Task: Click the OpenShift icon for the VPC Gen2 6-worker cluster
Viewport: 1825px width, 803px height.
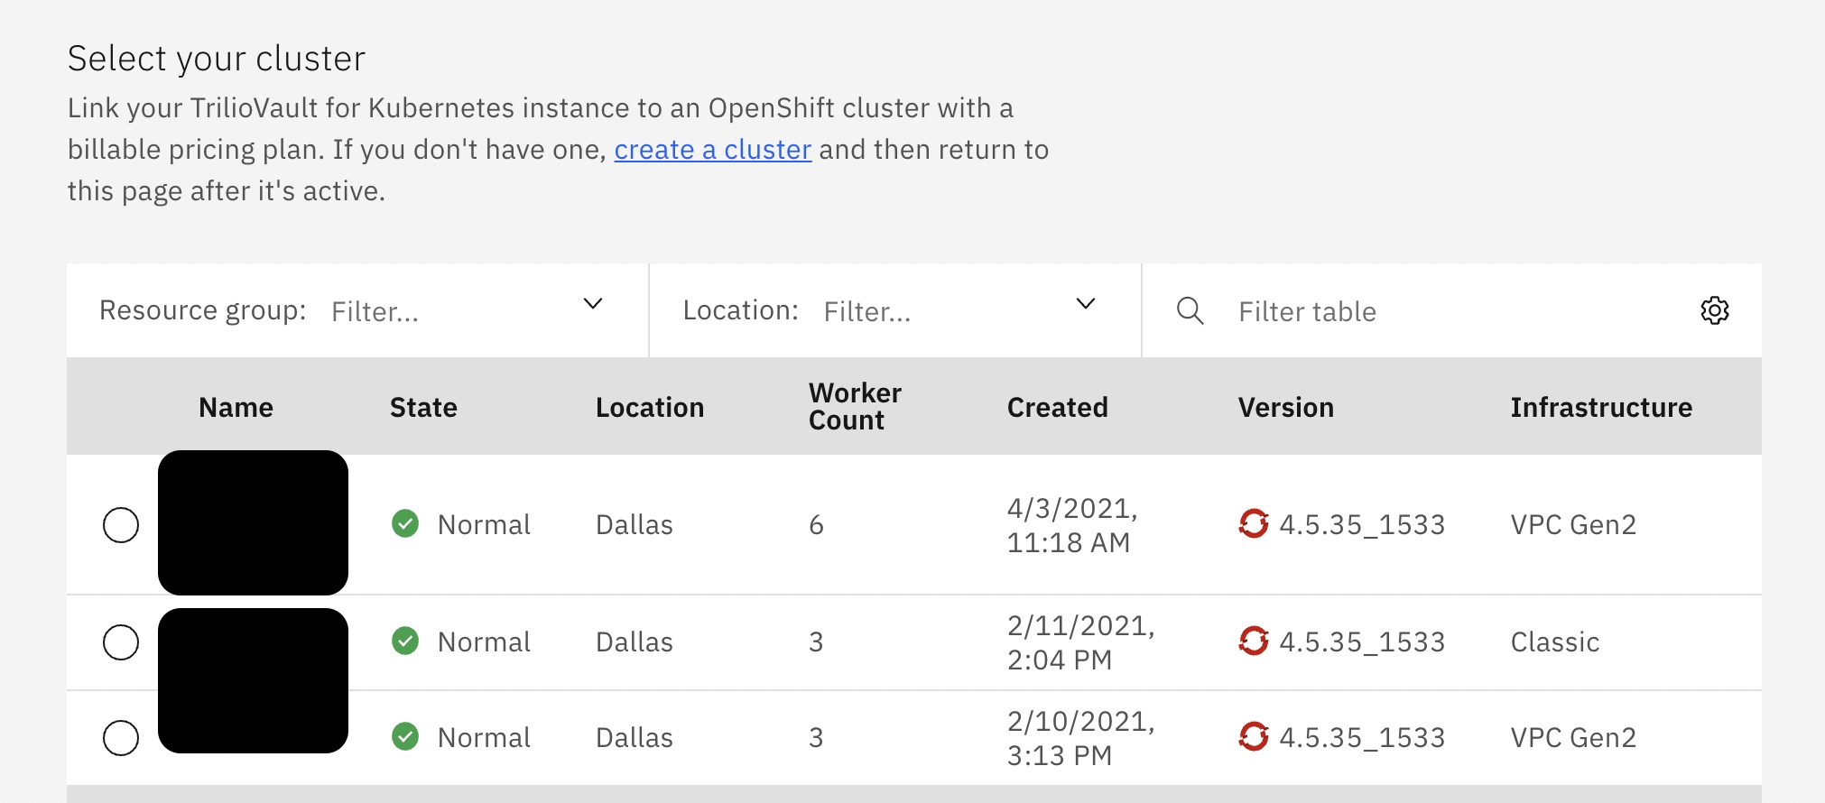Action: click(1253, 523)
